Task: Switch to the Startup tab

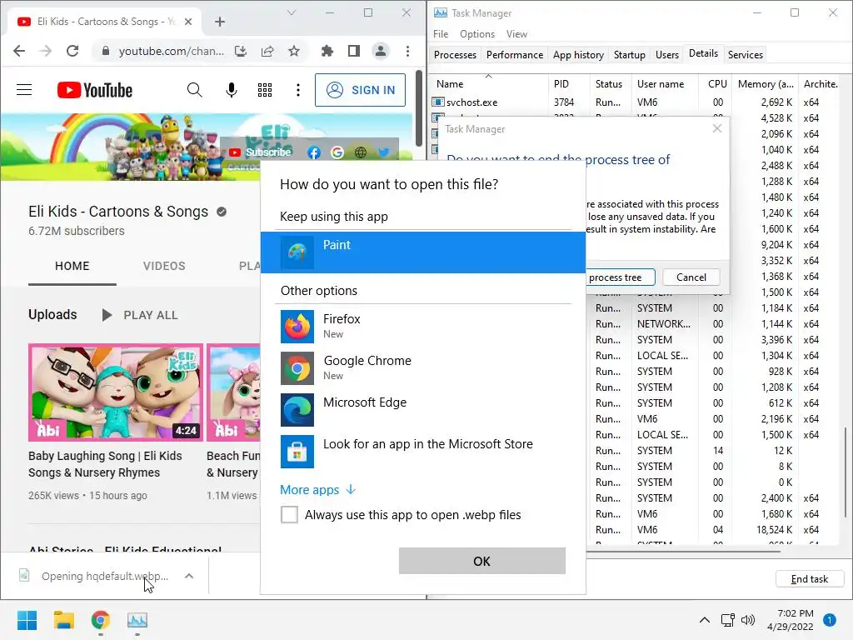Action: (x=630, y=55)
